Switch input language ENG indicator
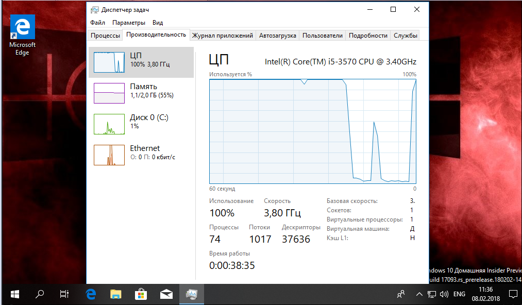 (460, 294)
